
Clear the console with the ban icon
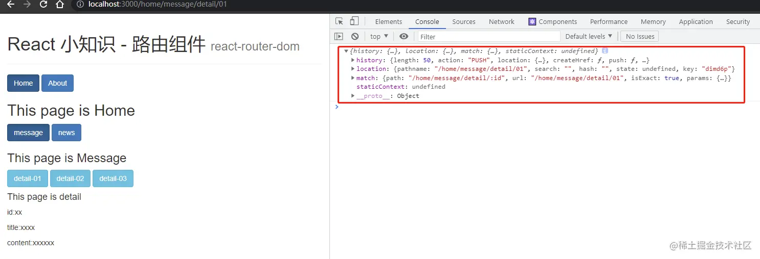[355, 36]
